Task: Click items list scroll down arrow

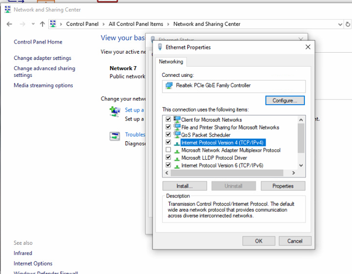Action: [x=301, y=166]
